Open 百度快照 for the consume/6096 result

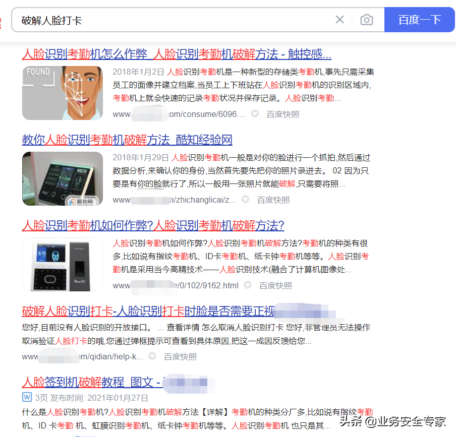click(x=283, y=114)
